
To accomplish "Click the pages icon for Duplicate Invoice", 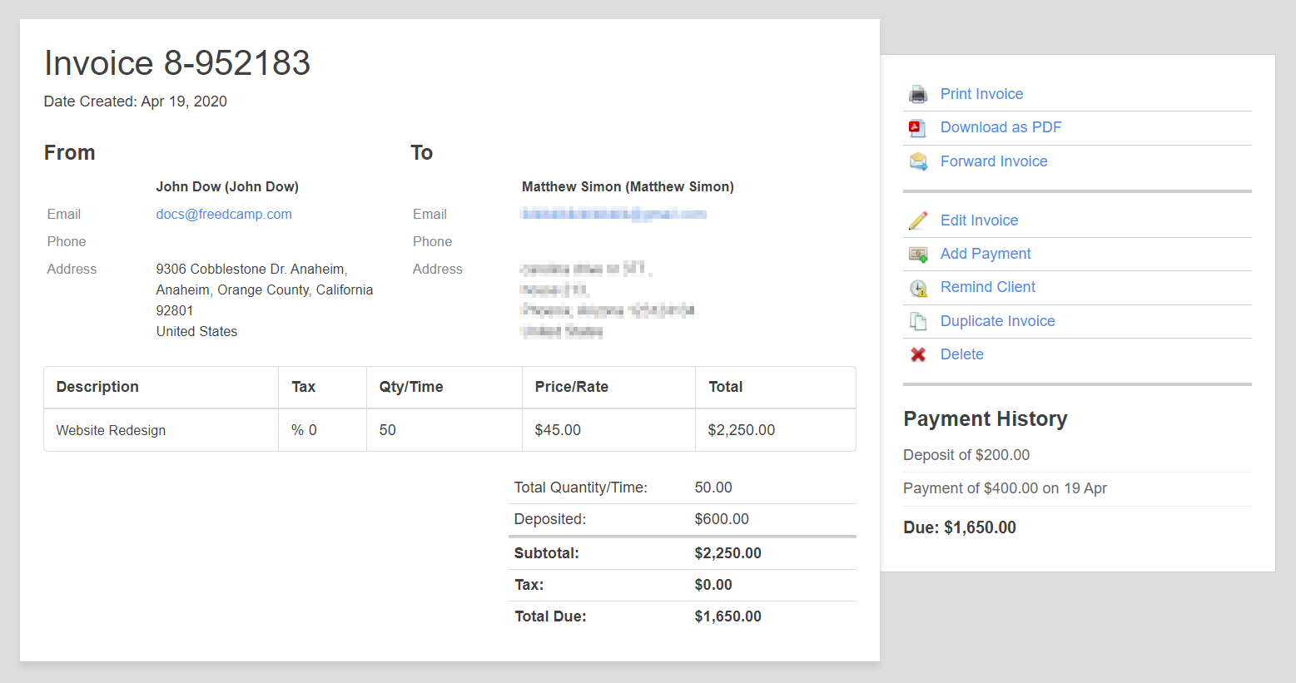I will coord(918,321).
